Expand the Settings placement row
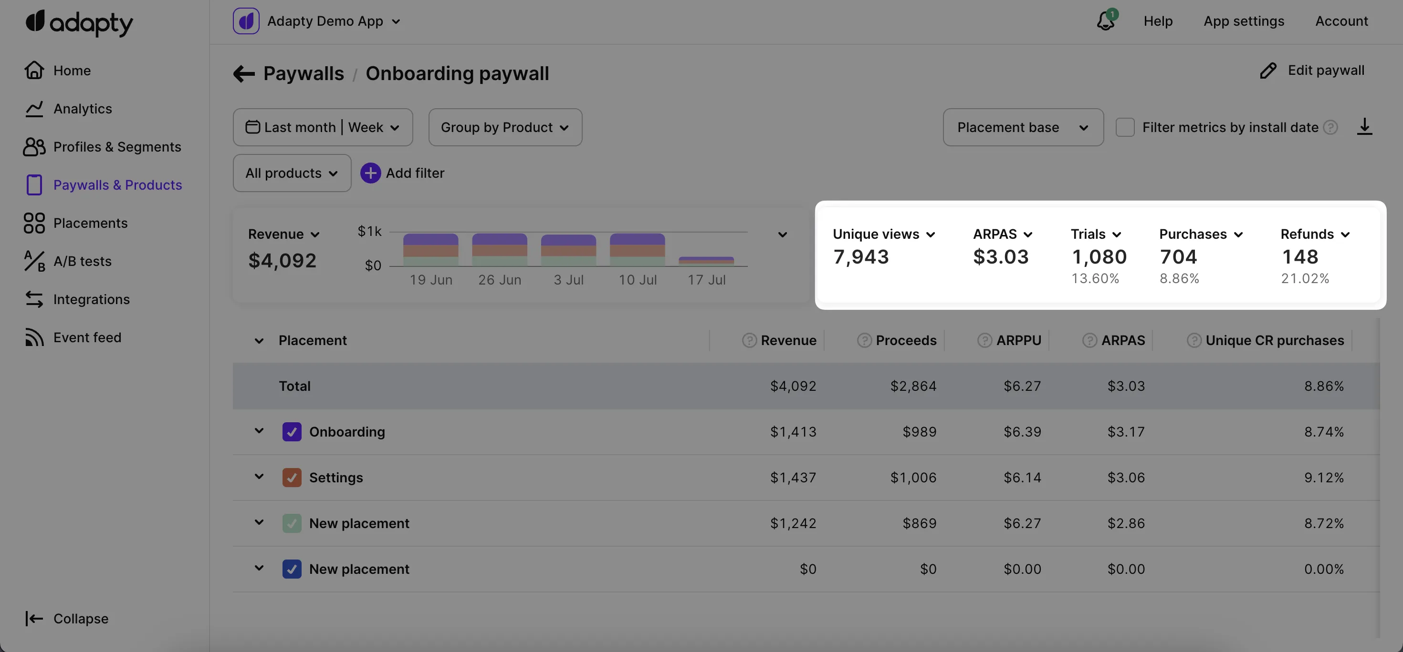This screenshot has height=652, width=1403. click(x=259, y=477)
